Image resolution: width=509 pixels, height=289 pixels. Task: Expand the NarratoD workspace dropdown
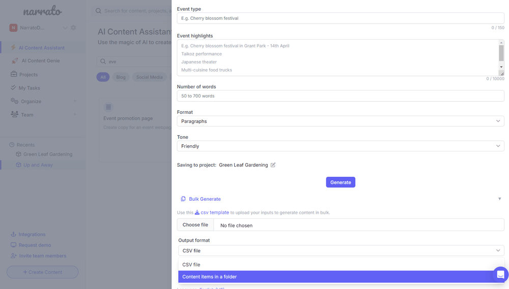coord(65,28)
